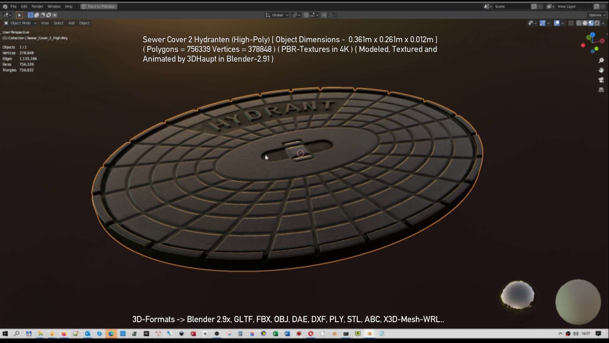Click the green Y axis gizmo handle

(588, 38)
